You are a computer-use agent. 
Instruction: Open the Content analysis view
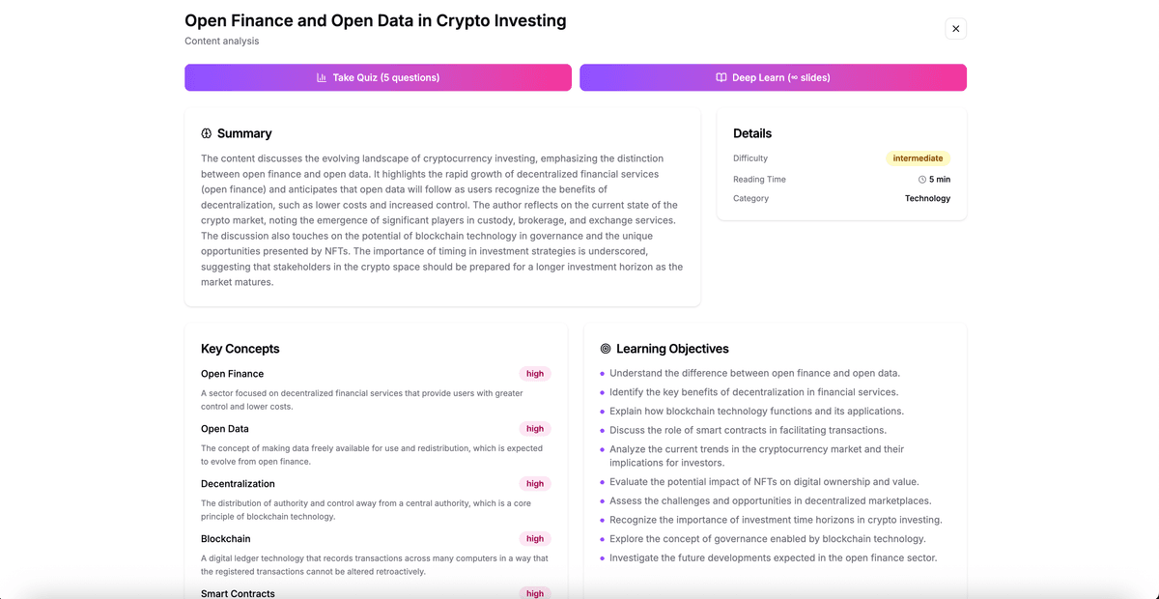(221, 41)
